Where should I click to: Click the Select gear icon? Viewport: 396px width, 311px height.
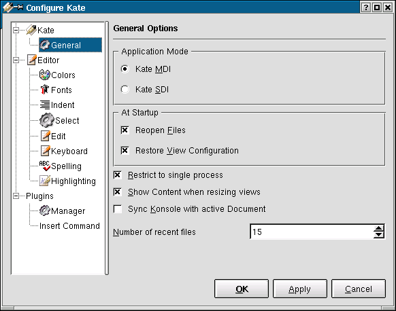coord(47,120)
